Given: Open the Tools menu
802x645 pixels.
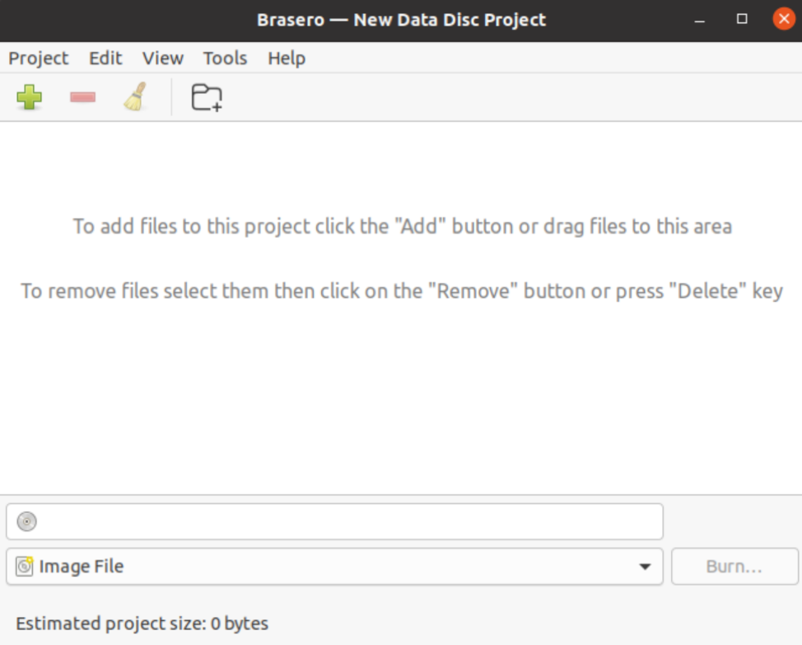Looking at the screenshot, I should pyautogui.click(x=225, y=58).
